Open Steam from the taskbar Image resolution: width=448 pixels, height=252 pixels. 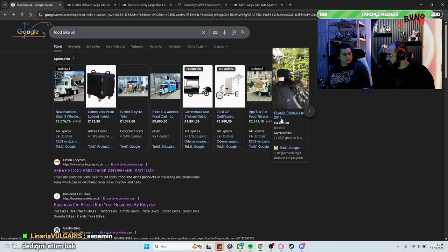291,246
